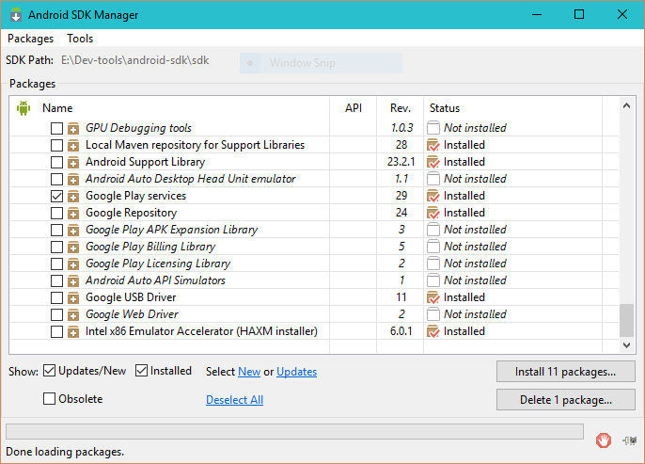Click the packages list vertical scrollbar thumb
645x464 pixels.
(x=626, y=319)
